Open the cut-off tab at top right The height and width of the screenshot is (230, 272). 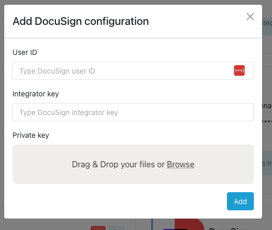click(267, 23)
